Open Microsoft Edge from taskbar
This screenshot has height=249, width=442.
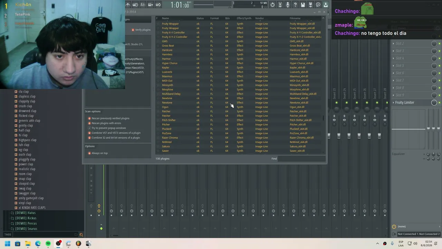[38, 243]
